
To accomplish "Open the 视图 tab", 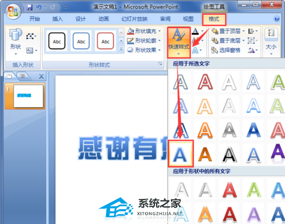I will pyautogui.click(x=188, y=19).
